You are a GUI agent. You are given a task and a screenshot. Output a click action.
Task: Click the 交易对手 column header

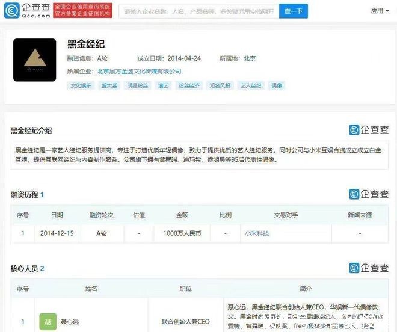[286, 215]
